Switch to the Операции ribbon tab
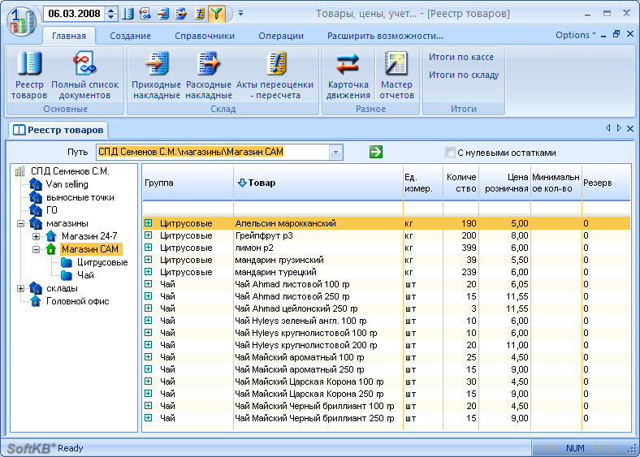 [281, 36]
